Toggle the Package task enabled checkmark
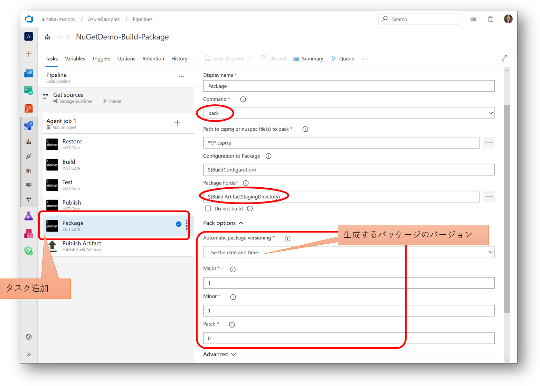540x386 pixels. point(179,224)
